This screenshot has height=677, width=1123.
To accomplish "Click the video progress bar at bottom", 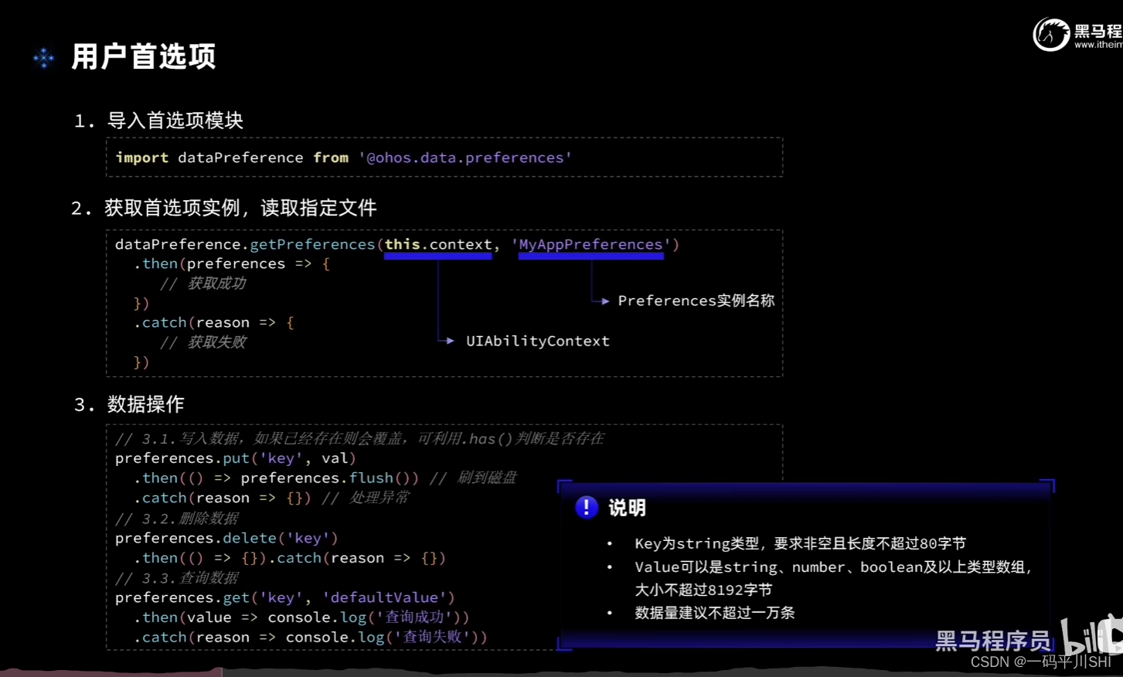I will [x=561, y=672].
